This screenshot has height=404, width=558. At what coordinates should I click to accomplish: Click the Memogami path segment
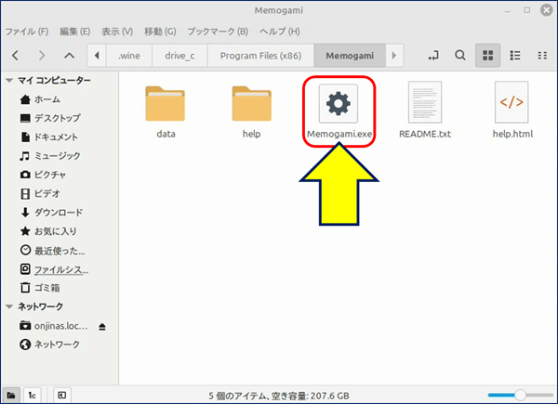coord(350,56)
